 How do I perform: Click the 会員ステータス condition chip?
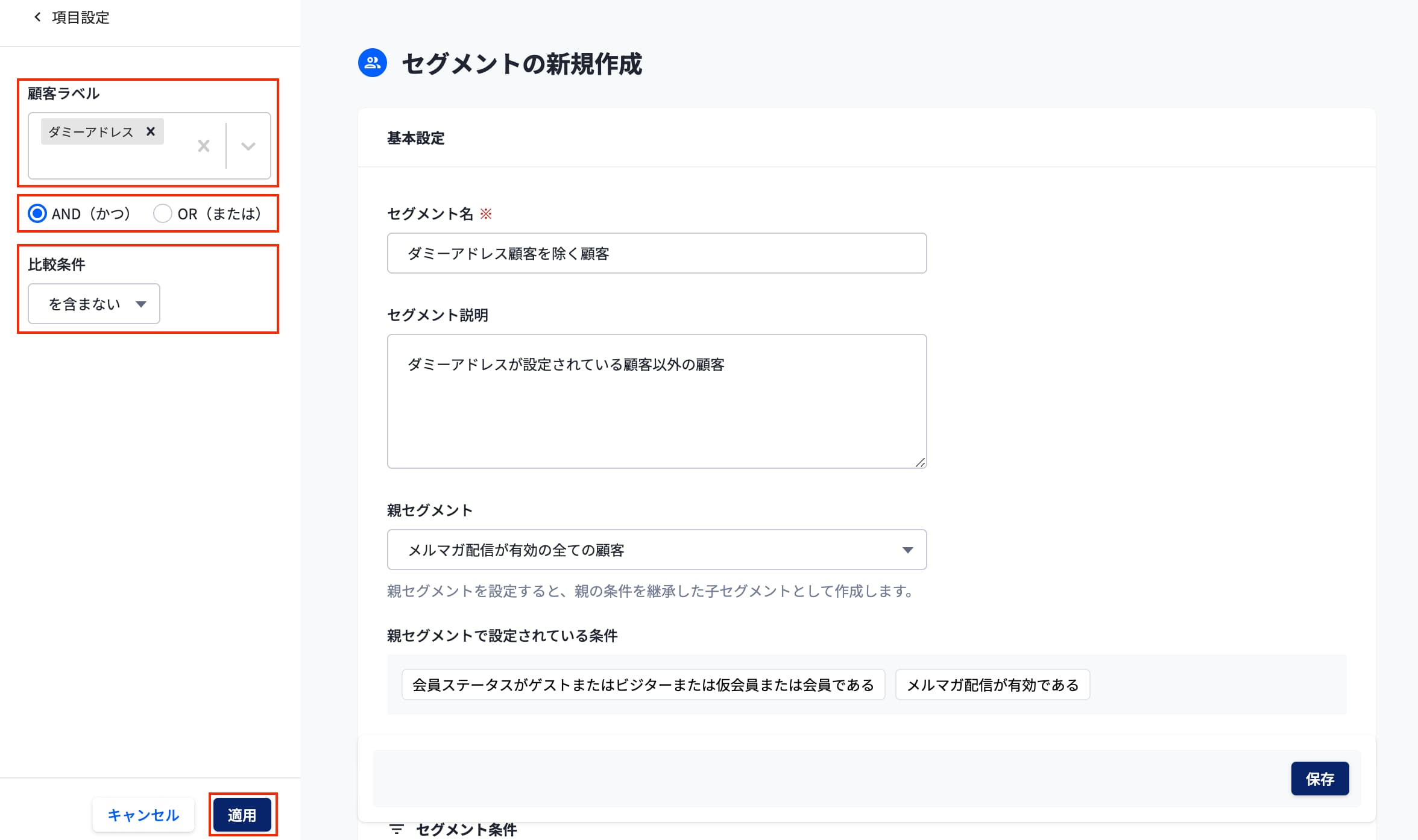coord(643,685)
